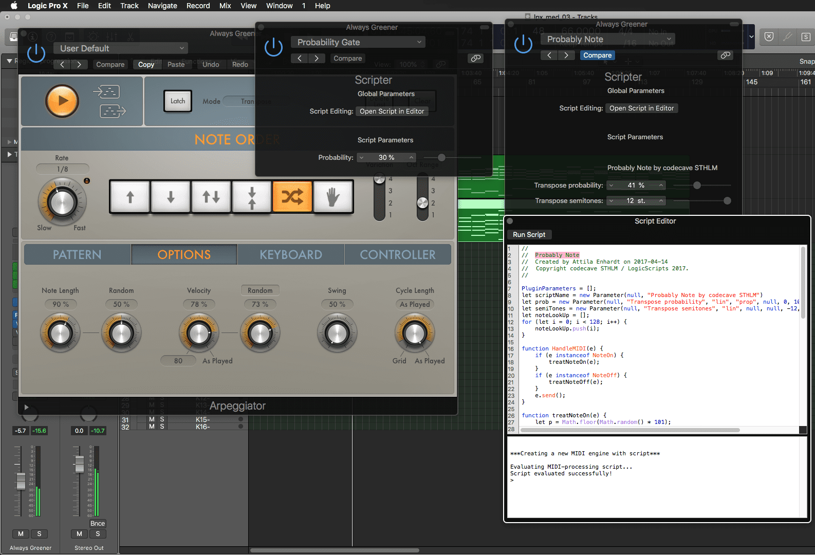815x555 pixels.
Task: Select the Outside-In note order button
Action: click(x=252, y=196)
